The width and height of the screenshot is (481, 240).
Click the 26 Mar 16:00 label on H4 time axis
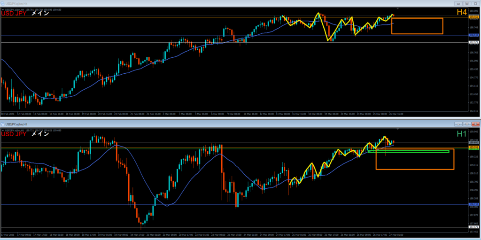(396, 114)
